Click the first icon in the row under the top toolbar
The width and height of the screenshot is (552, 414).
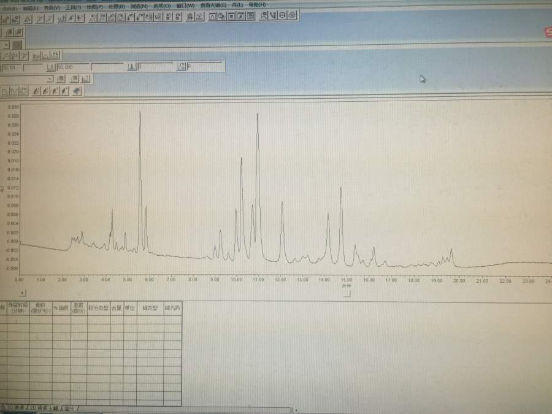(x=9, y=33)
